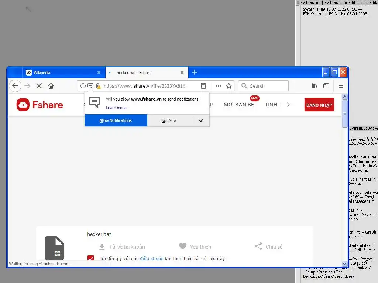378x283 pixels.
Task: Click System.Time line in Oberon log
Action: [x=333, y=9]
